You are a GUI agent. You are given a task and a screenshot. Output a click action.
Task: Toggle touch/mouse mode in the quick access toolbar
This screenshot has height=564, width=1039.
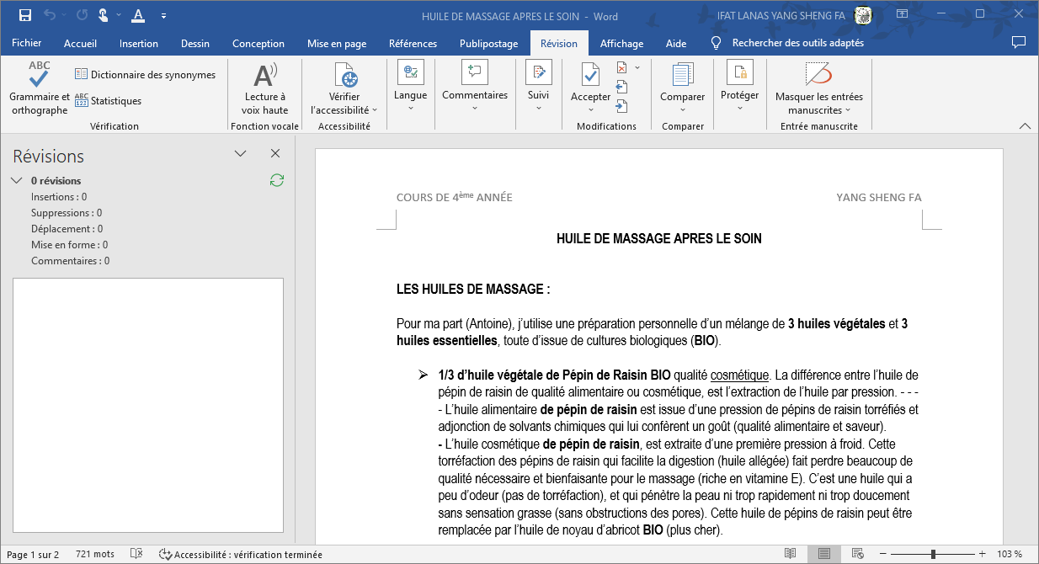(x=103, y=15)
